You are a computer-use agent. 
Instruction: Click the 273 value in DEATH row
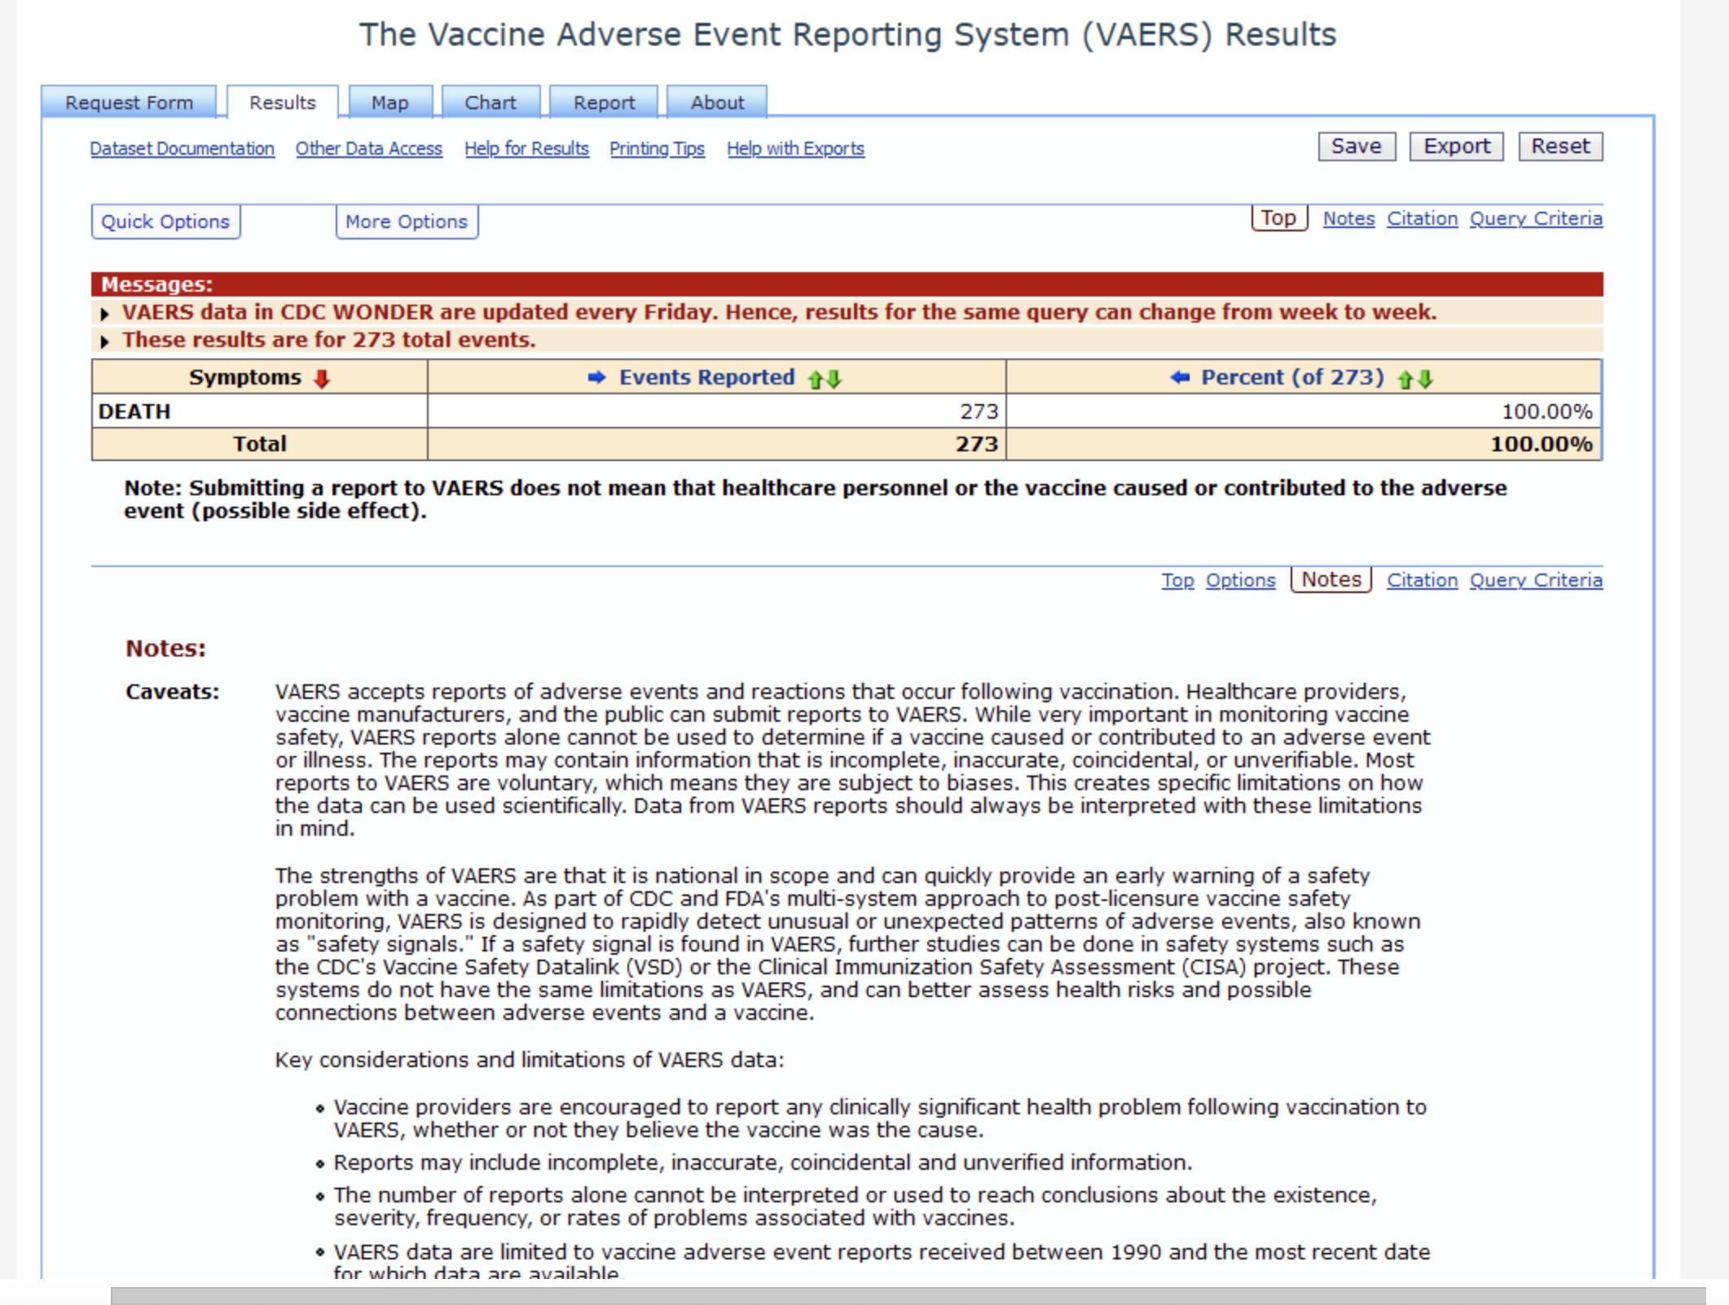pos(979,411)
